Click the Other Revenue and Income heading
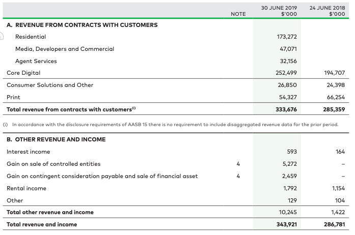355x235 pixels. [x=56, y=139]
